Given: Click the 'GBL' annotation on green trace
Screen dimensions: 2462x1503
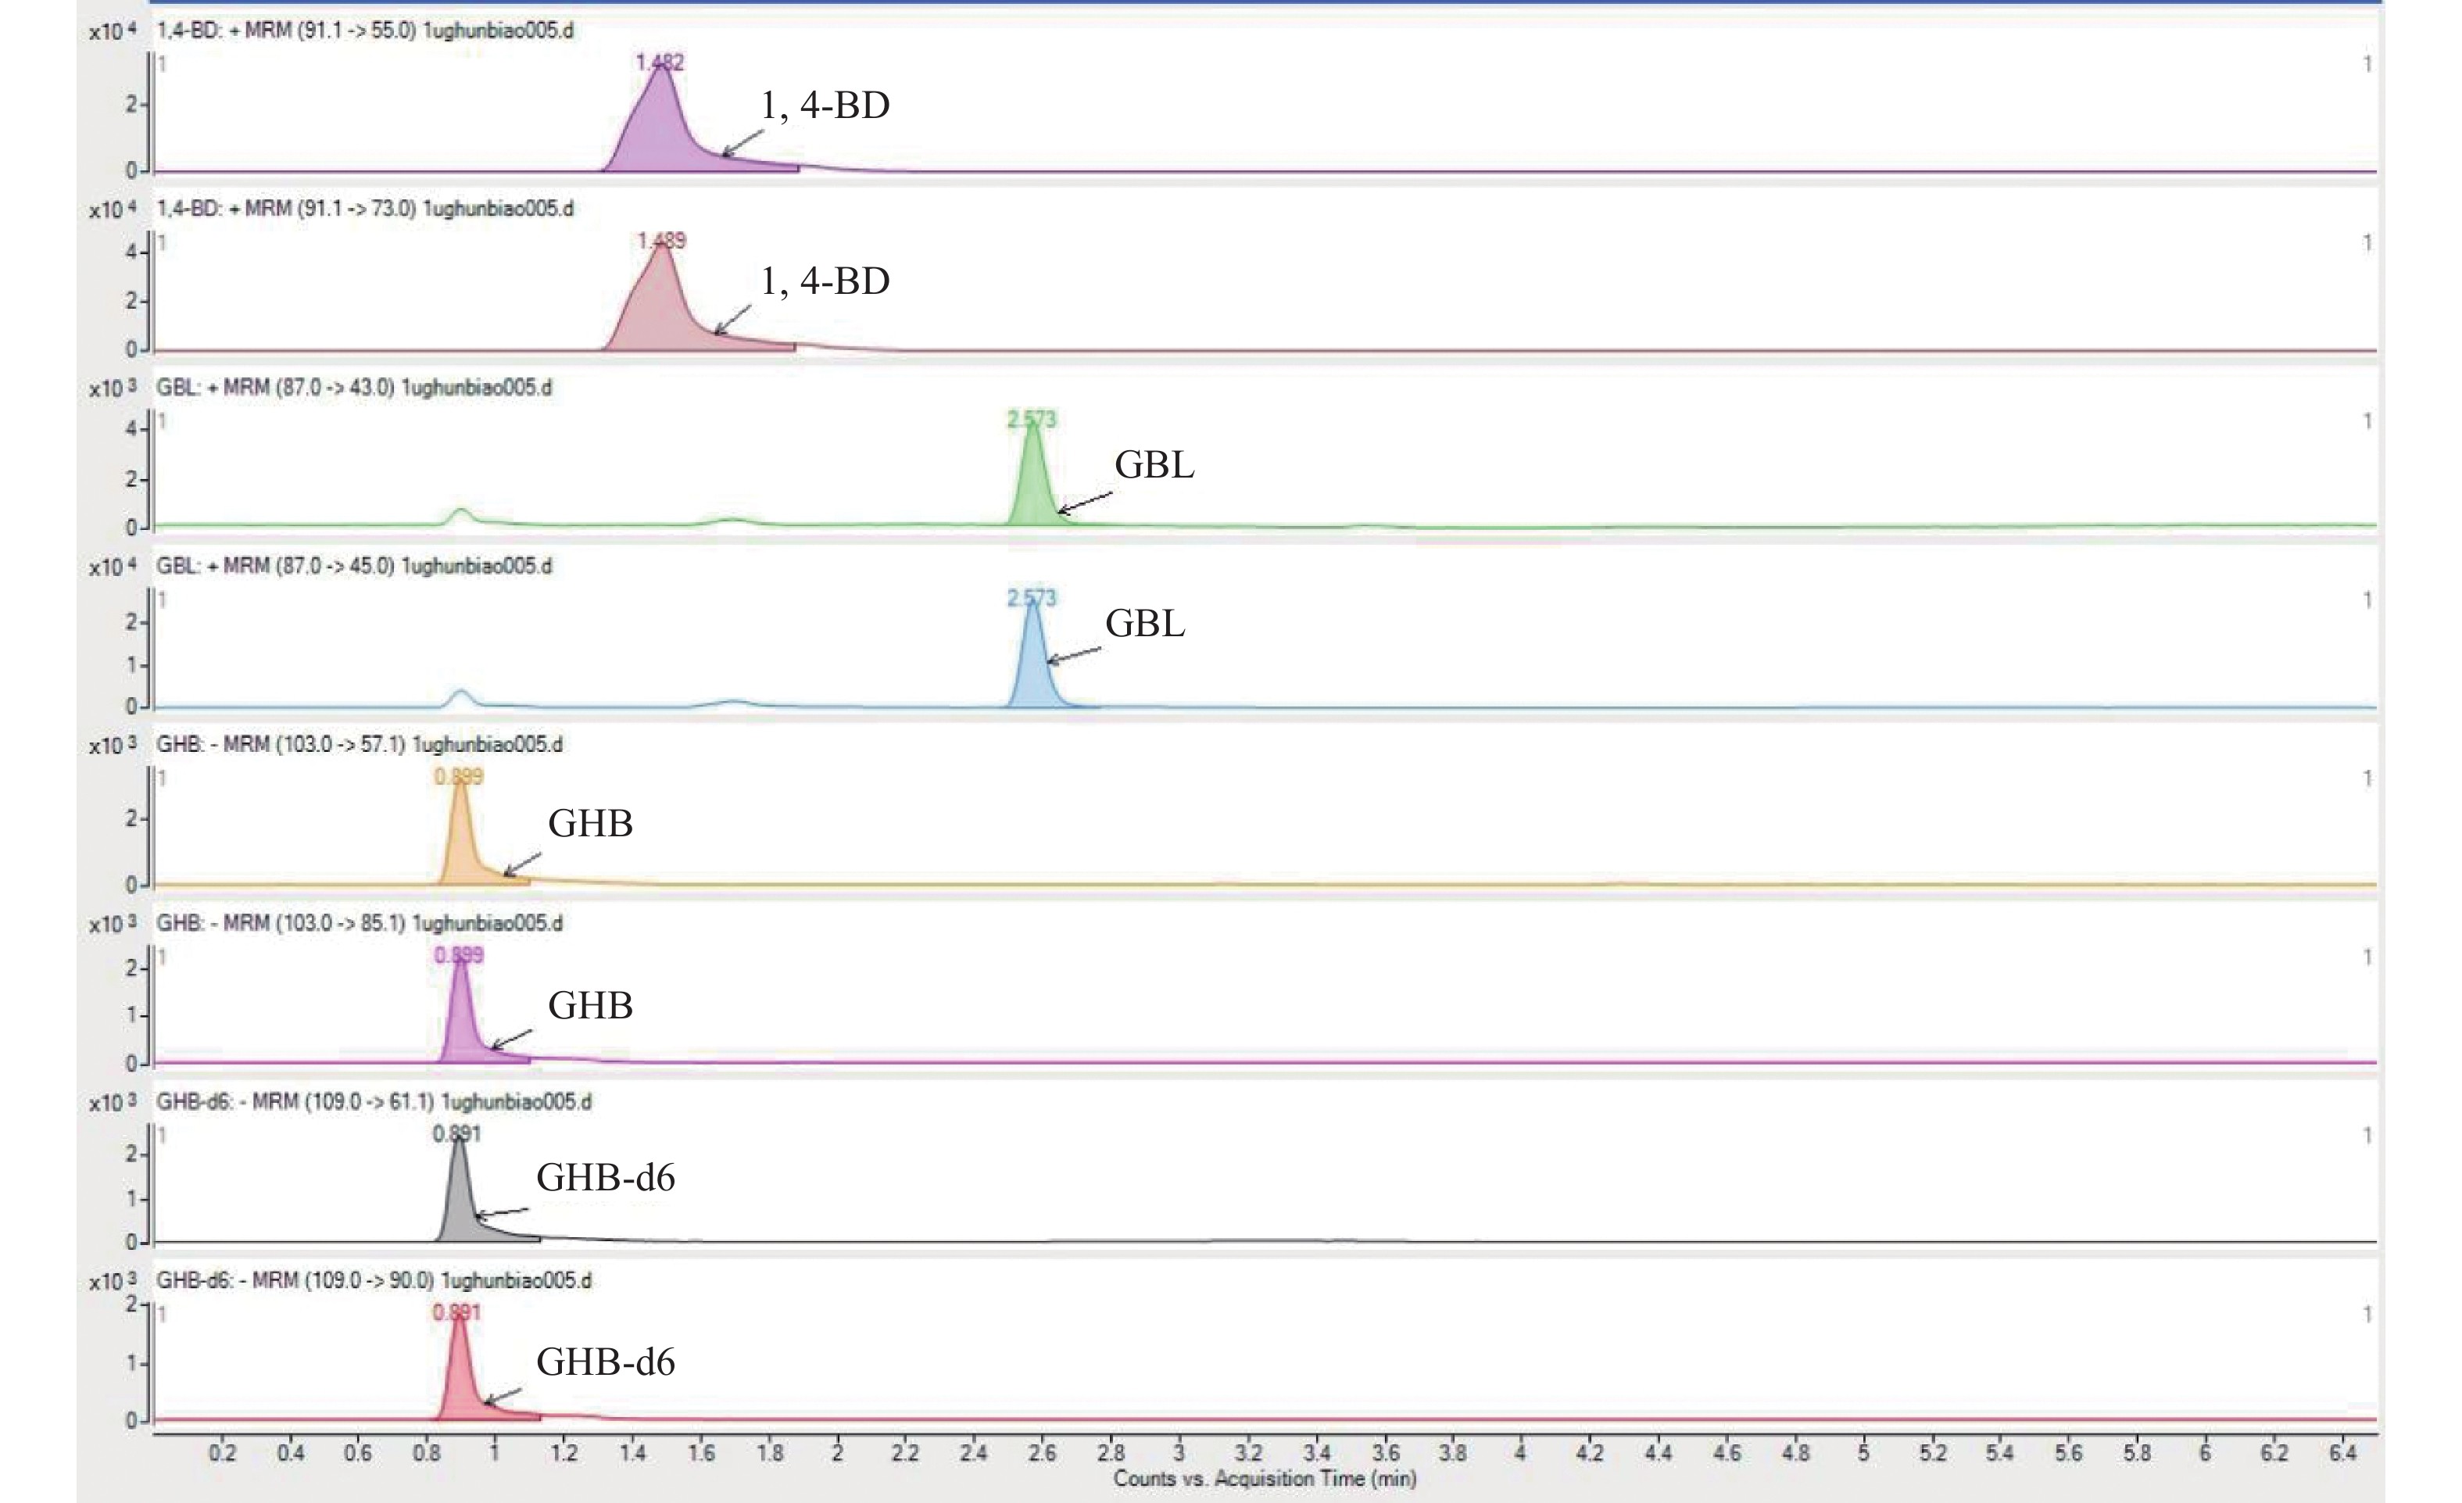Looking at the screenshot, I should tap(1154, 465).
